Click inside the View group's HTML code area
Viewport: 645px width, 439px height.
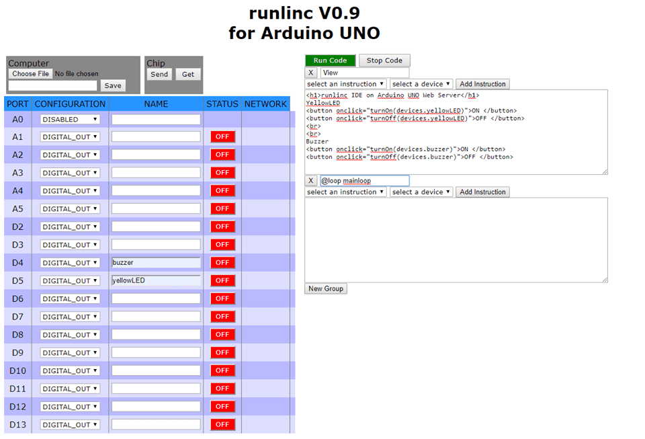pos(456,132)
